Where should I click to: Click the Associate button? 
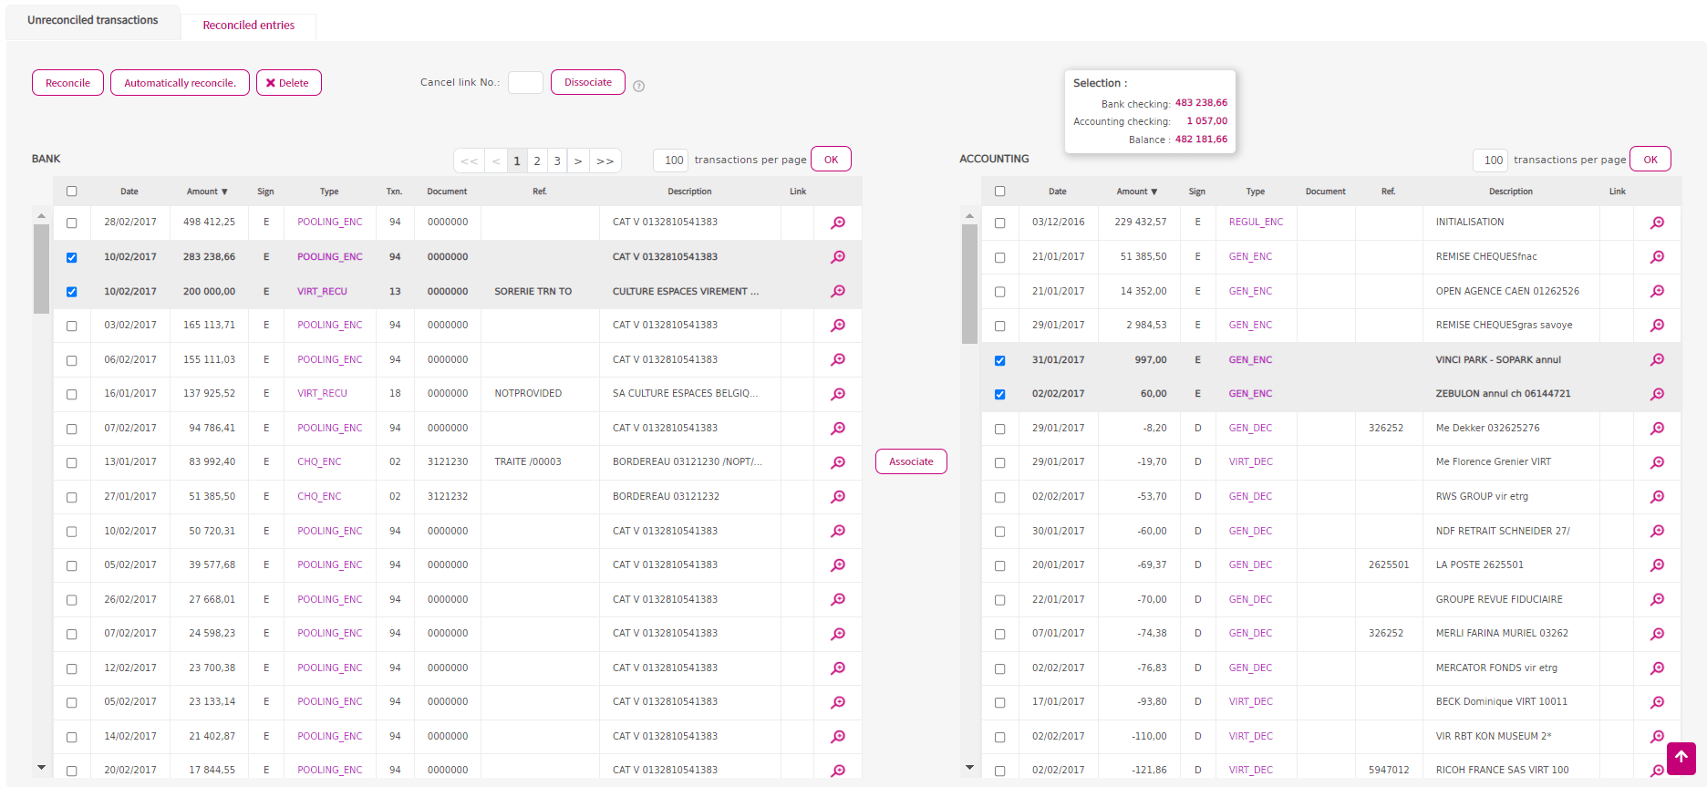[x=911, y=461]
